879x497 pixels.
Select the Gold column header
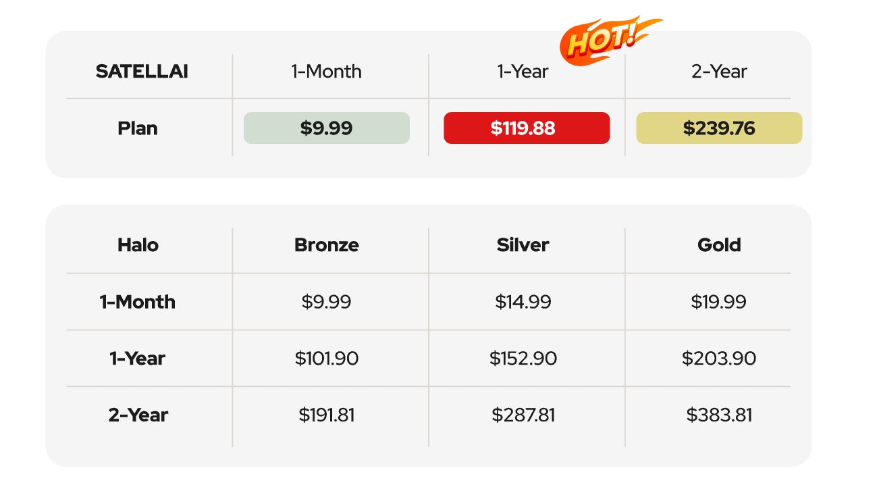coord(719,244)
